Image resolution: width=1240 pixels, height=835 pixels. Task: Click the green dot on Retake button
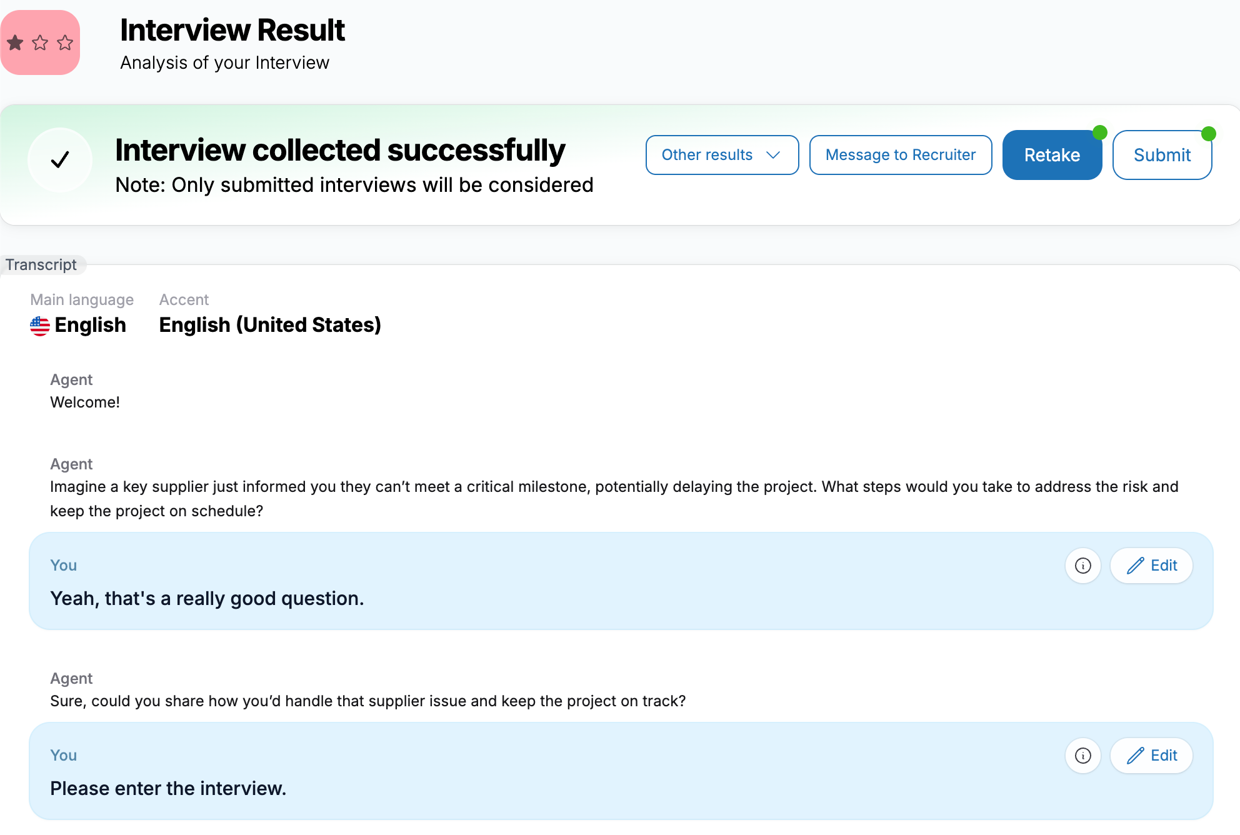coord(1100,132)
